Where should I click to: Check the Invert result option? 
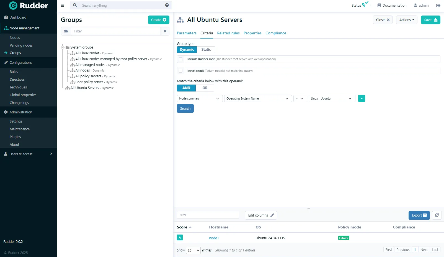[181, 71]
